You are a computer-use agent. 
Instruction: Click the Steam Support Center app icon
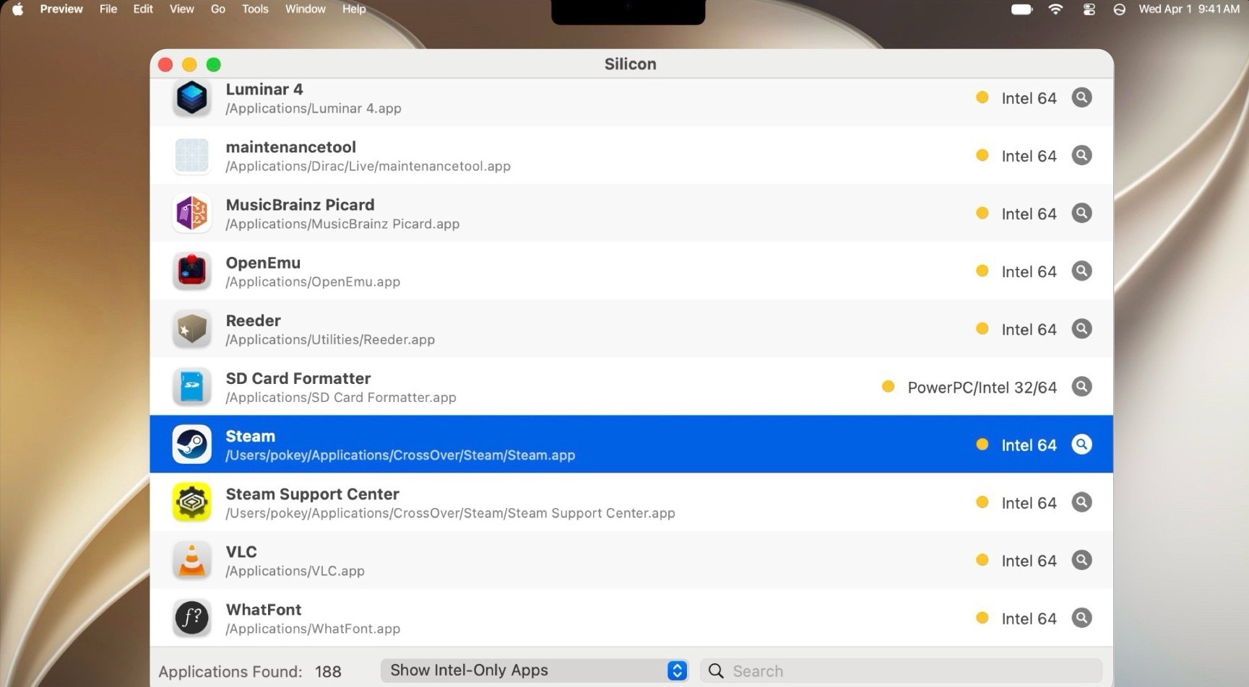191,502
